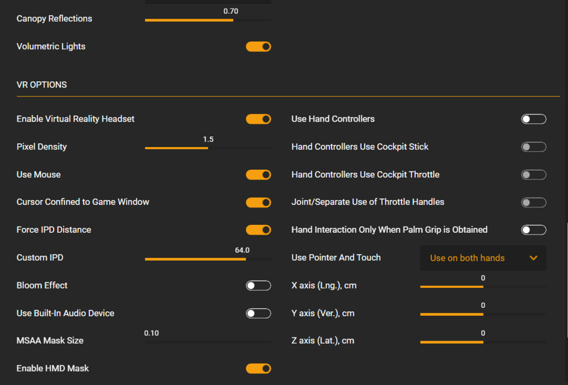This screenshot has width=568, height=385.
Task: Click the Custom IPD slider bar
Action: click(208, 259)
